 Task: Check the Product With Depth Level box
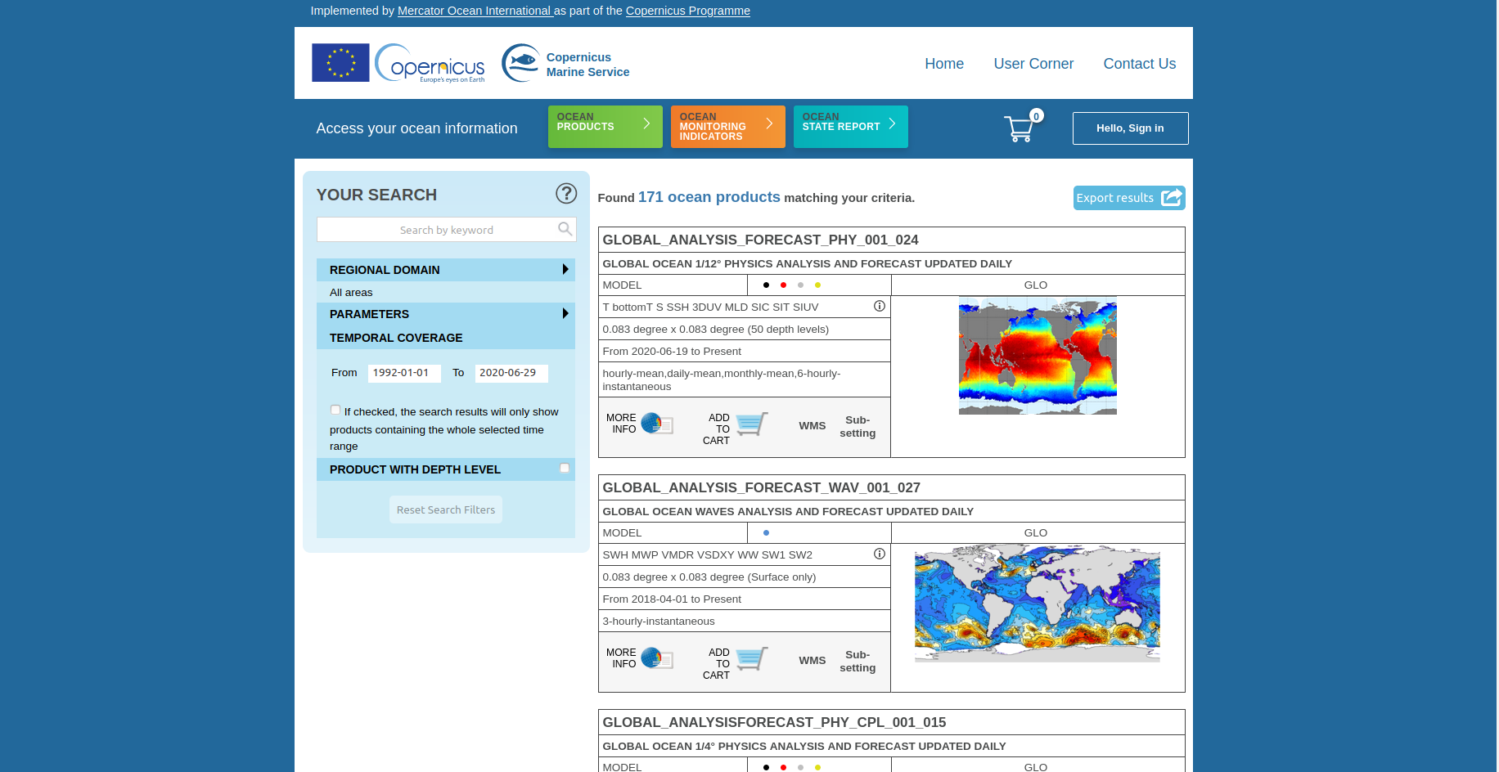[x=565, y=468]
